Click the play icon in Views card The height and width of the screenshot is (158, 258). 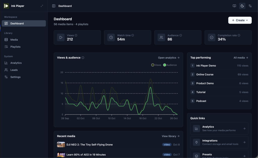61,37
